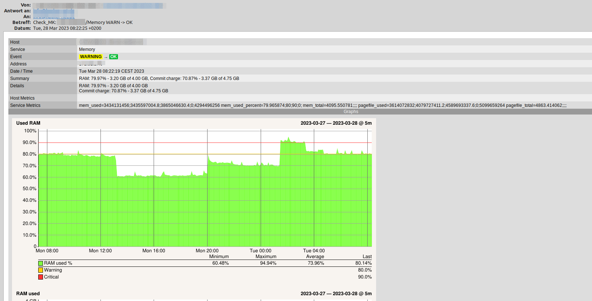Click the Maximum value 94.94% in legend
The width and height of the screenshot is (592, 301).
click(268, 263)
